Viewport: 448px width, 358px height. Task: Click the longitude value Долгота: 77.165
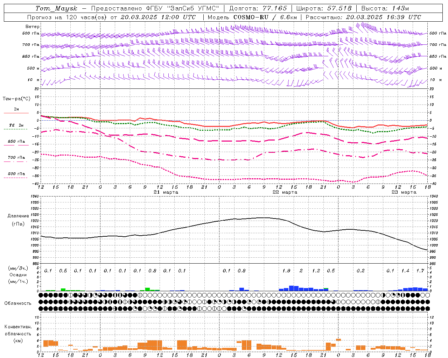(258, 8)
